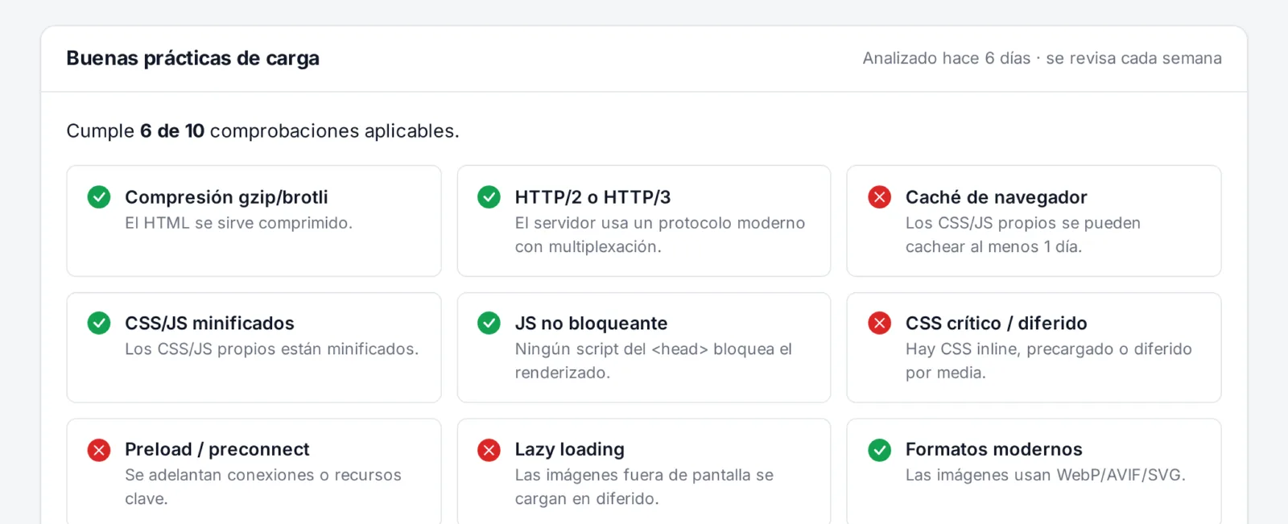Click description "Ningún script del <head> bloquea el renderizado"

(653, 361)
